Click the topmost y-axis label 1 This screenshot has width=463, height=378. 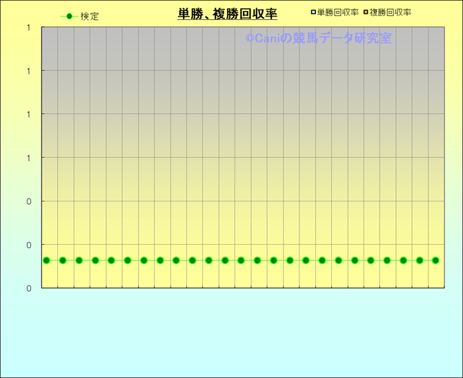(28, 28)
